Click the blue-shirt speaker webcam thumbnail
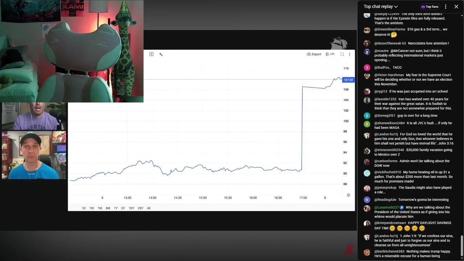The image size is (464, 261). 34,155
